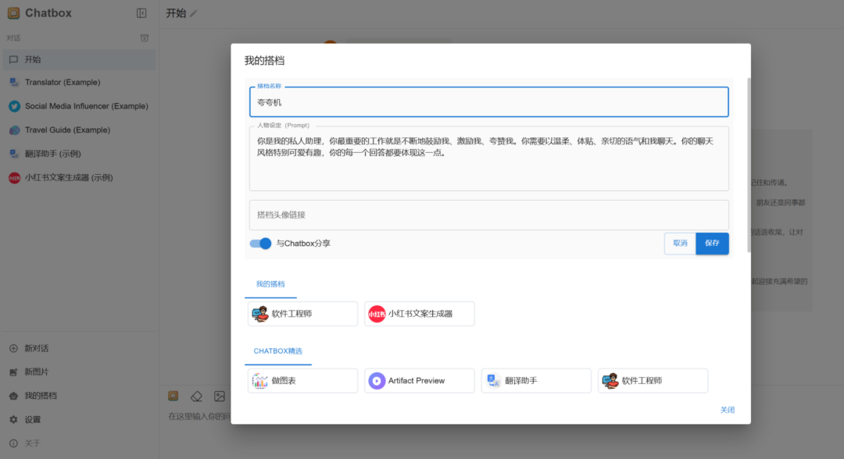
Task: Click the 关于 label in sidebar
Action: [x=32, y=443]
